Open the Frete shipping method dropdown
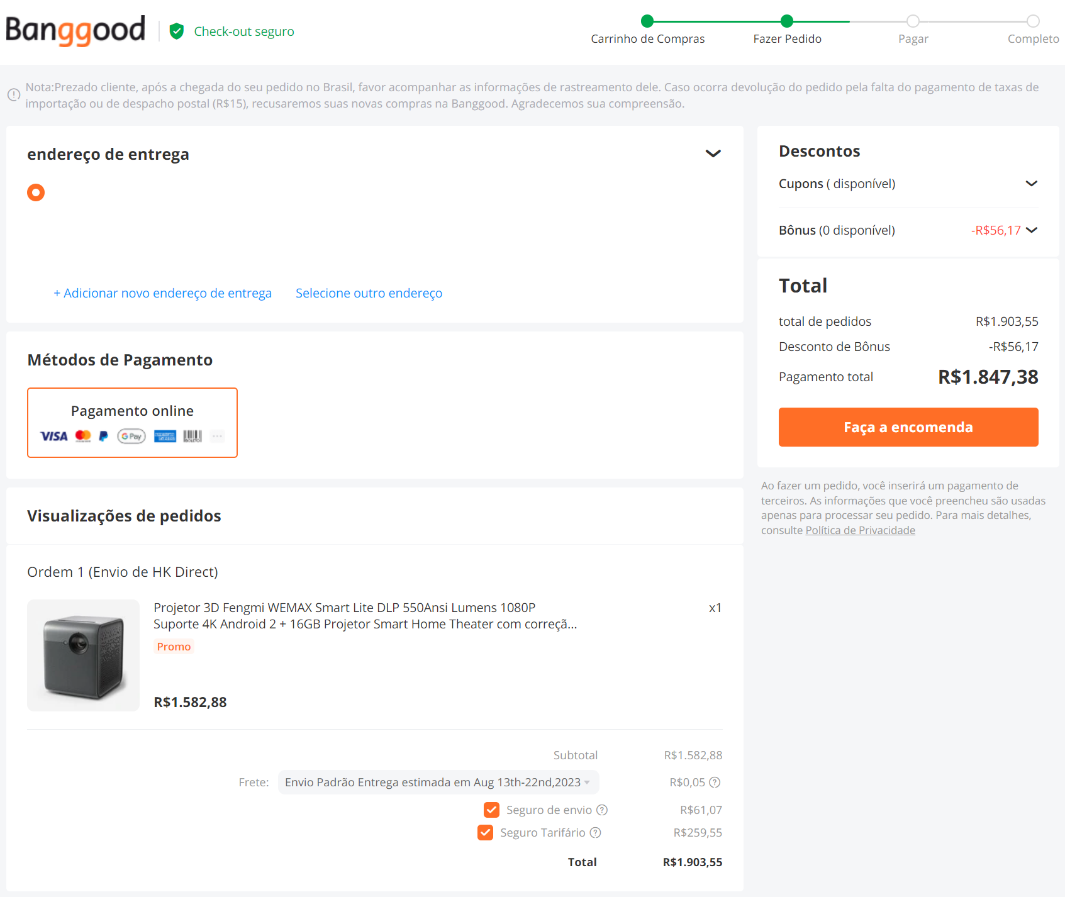 [x=438, y=782]
